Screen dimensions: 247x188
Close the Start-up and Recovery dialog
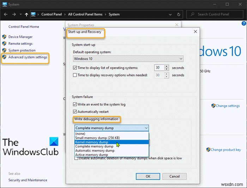(195, 32)
